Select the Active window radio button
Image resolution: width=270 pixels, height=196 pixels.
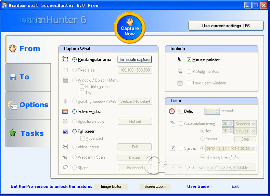point(74,111)
